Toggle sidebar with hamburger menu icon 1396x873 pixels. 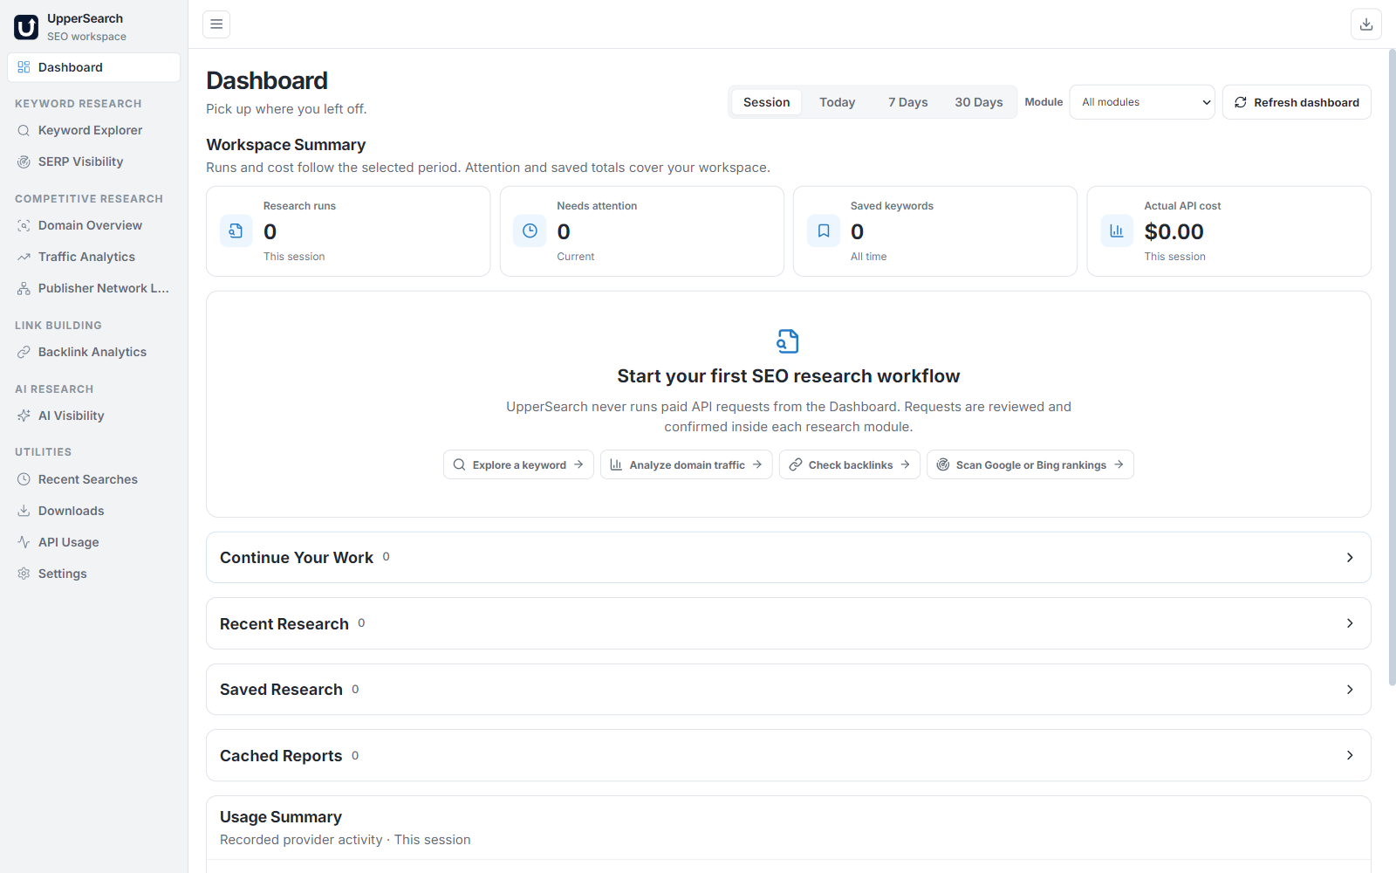tap(216, 24)
